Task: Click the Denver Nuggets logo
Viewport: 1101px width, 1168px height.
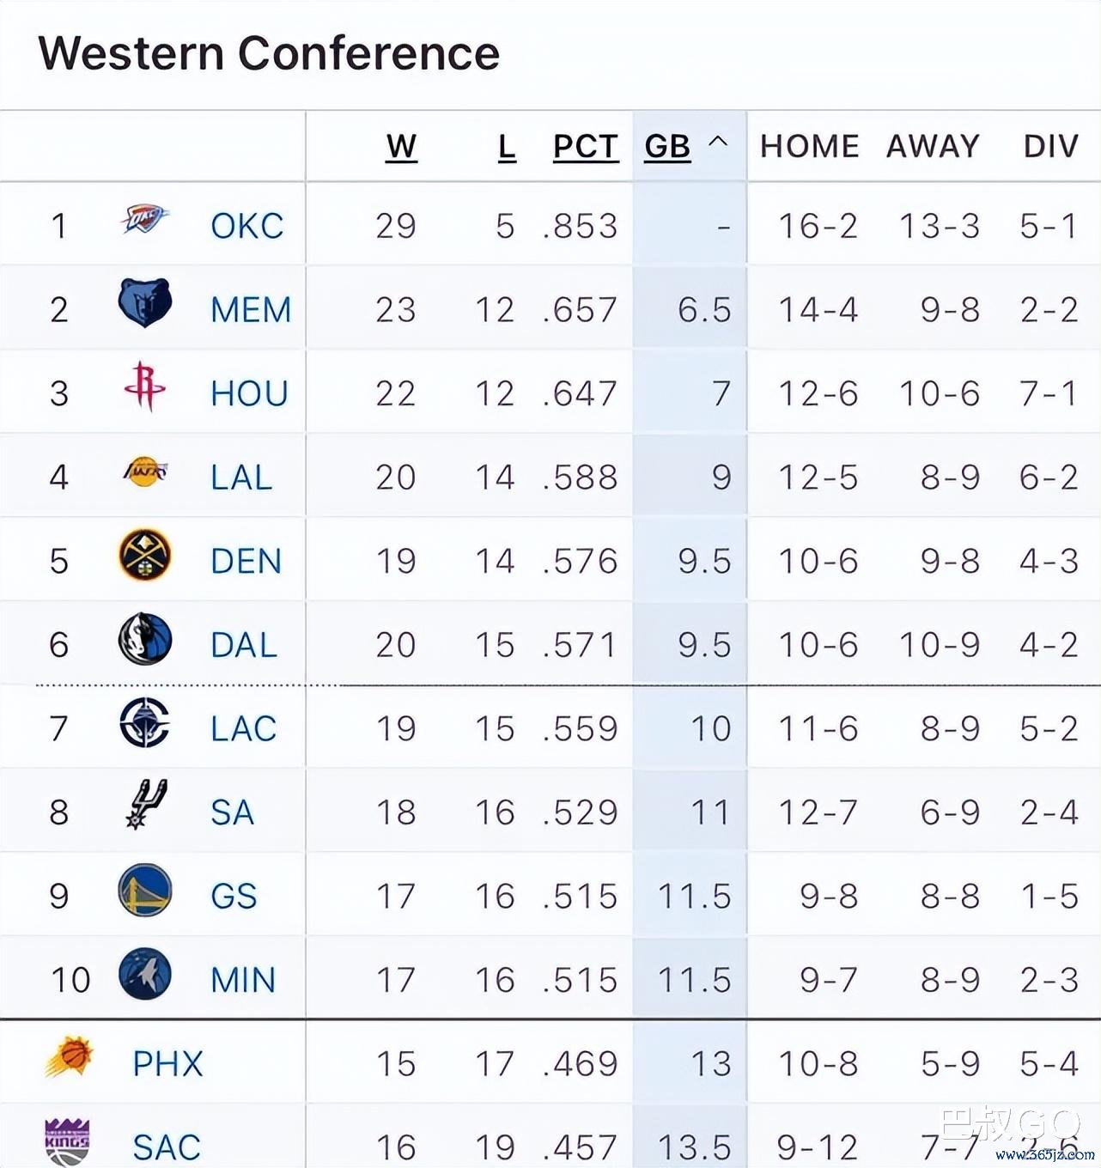Action: tap(144, 556)
